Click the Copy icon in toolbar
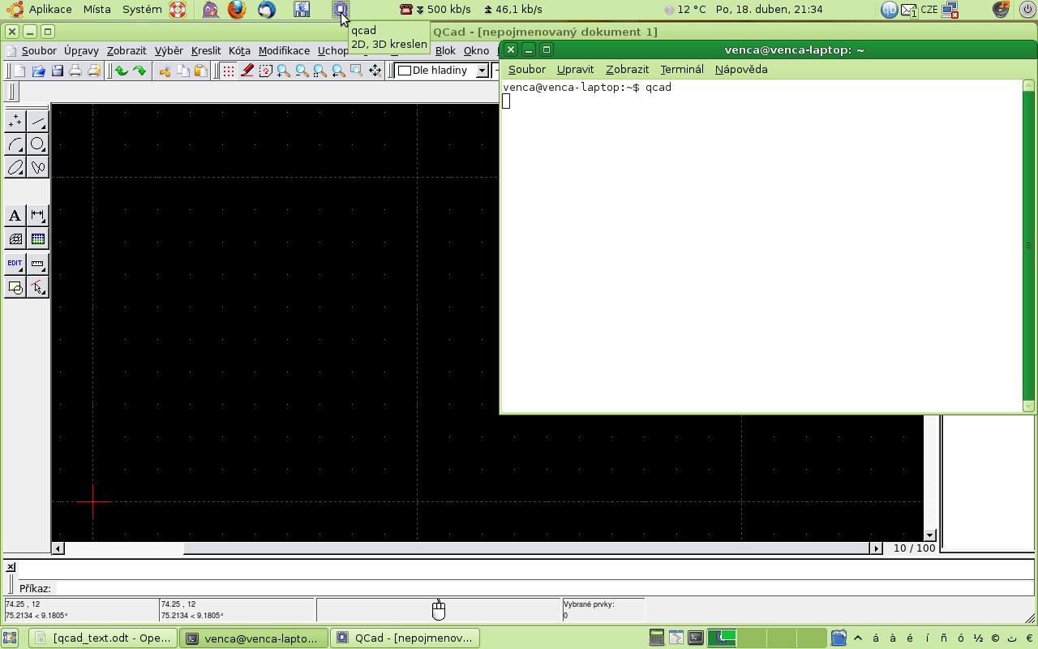Screen dimensions: 1038x649 click(183, 71)
